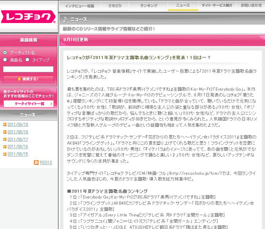Image resolution: width=265 pixels, height=229 pixels.
Task: Click bullet icon beside 2011/08/18
Action: click(x=5, y=132)
